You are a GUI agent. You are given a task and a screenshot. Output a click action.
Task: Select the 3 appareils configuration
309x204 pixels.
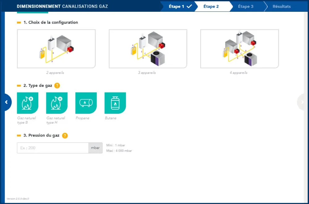148,49
